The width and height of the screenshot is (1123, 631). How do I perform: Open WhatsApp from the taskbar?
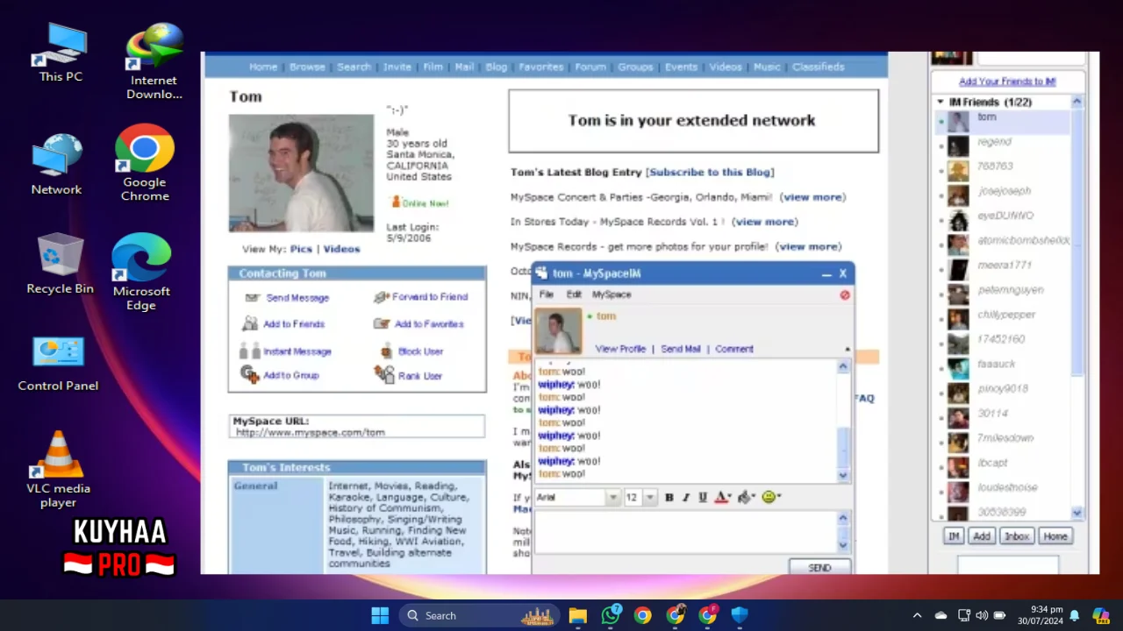click(x=611, y=615)
